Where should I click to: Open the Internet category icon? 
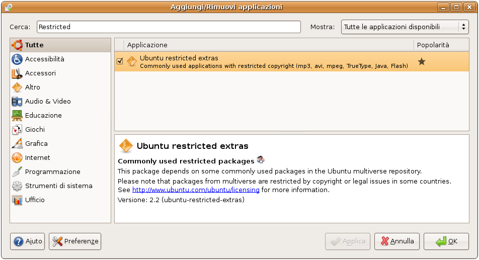tap(17, 158)
